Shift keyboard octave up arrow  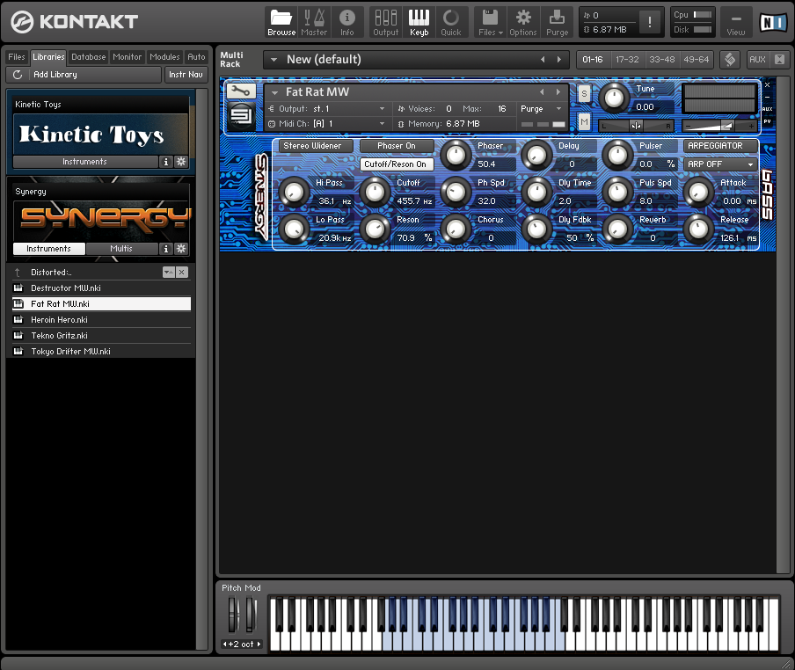pos(259,645)
